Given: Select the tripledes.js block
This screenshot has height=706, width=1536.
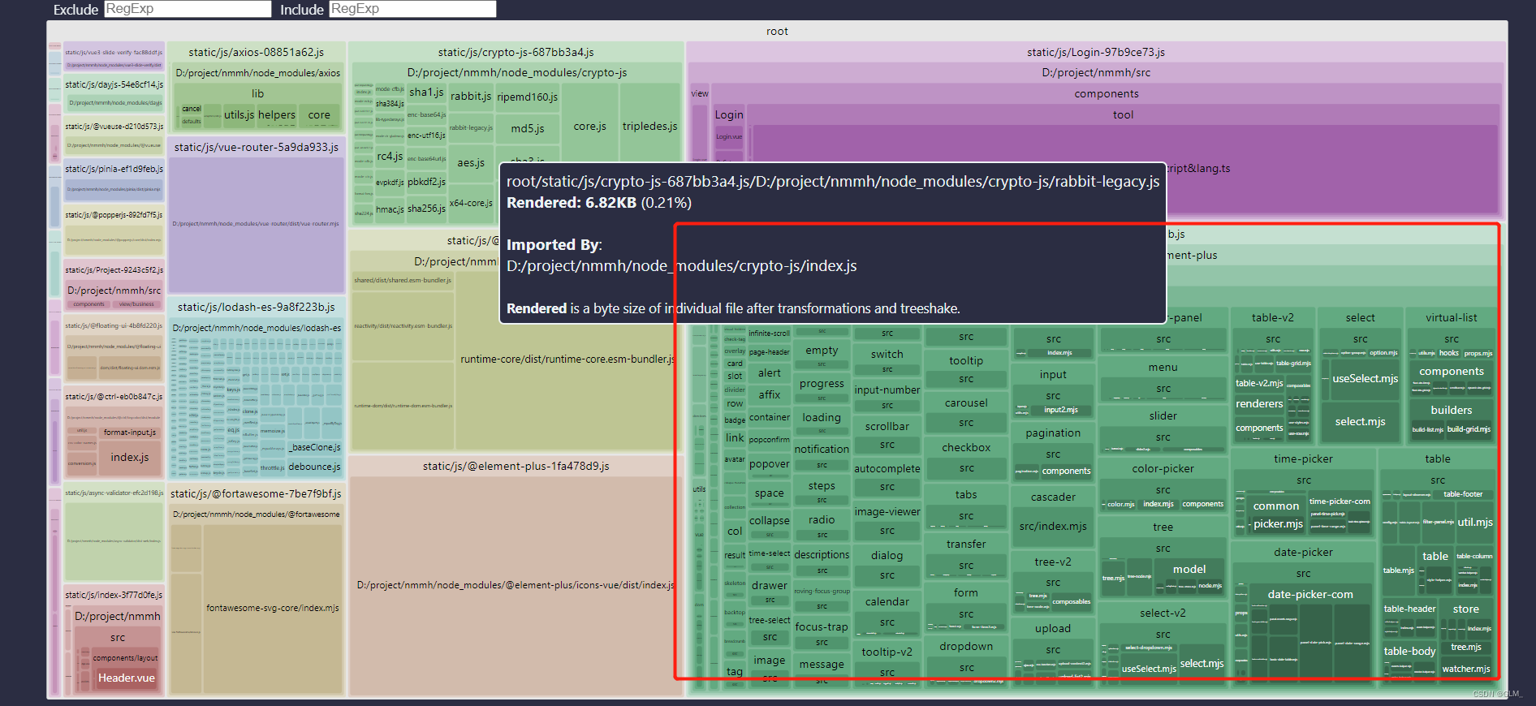Looking at the screenshot, I should [649, 126].
